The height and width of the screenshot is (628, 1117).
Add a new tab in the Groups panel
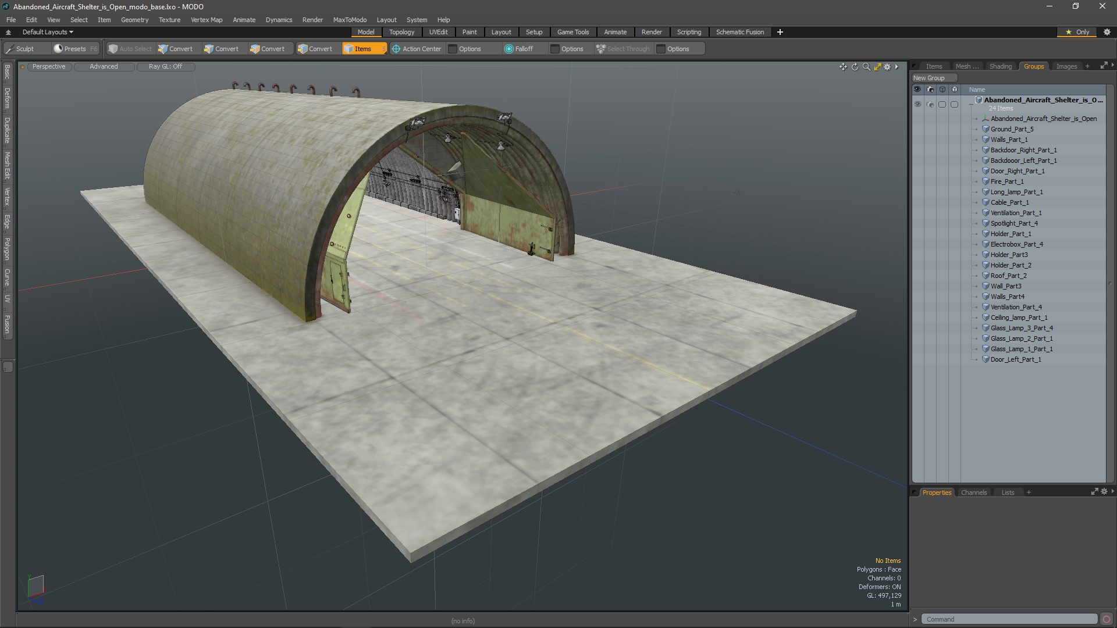(x=1087, y=66)
